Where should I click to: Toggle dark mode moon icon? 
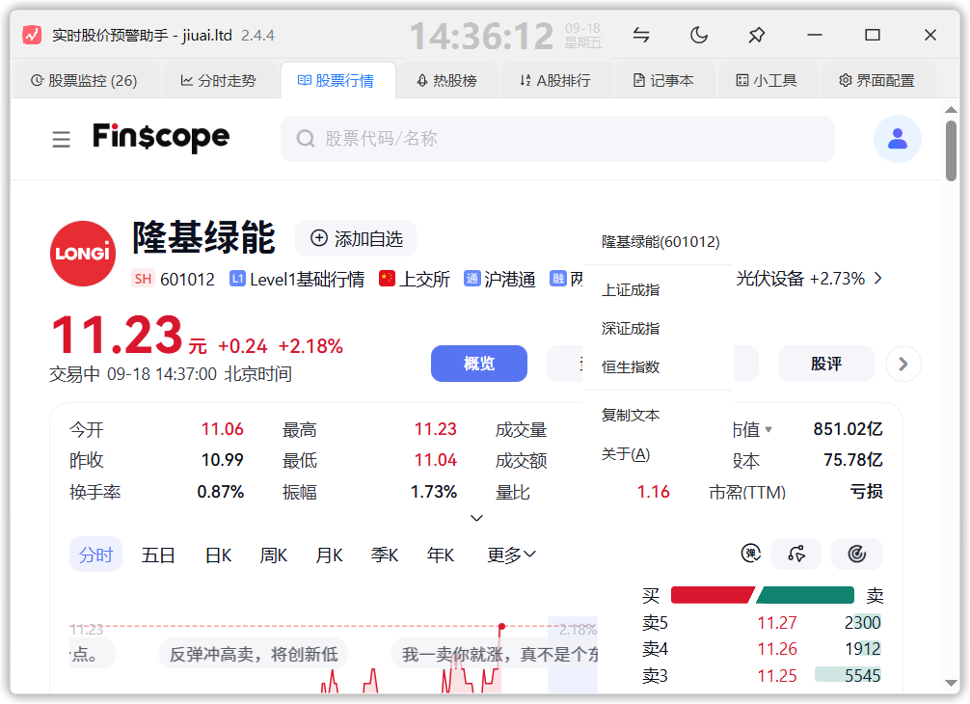(699, 35)
